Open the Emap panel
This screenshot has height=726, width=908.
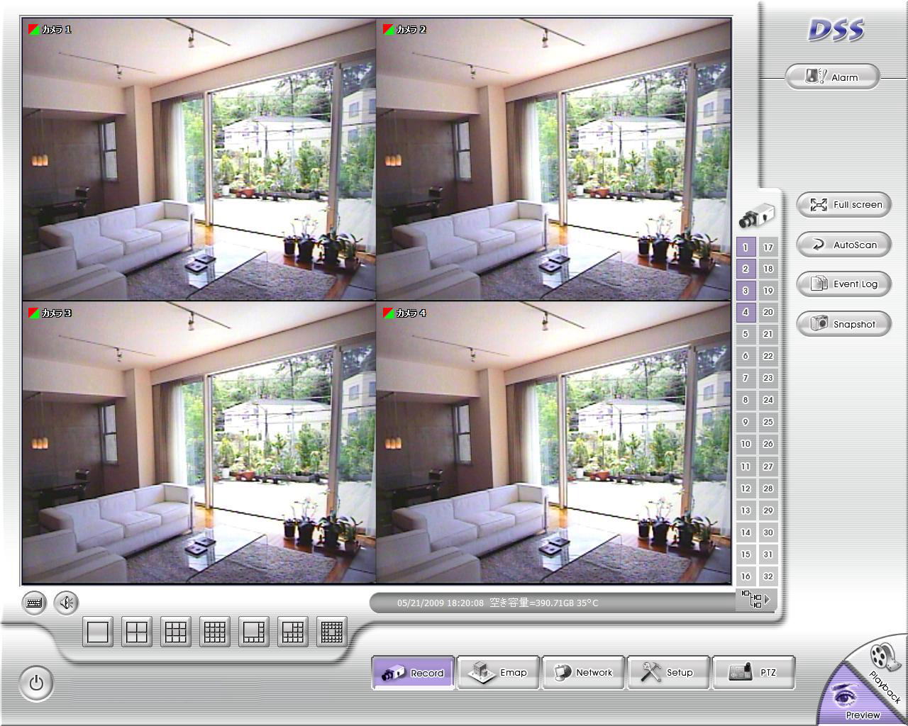click(499, 673)
